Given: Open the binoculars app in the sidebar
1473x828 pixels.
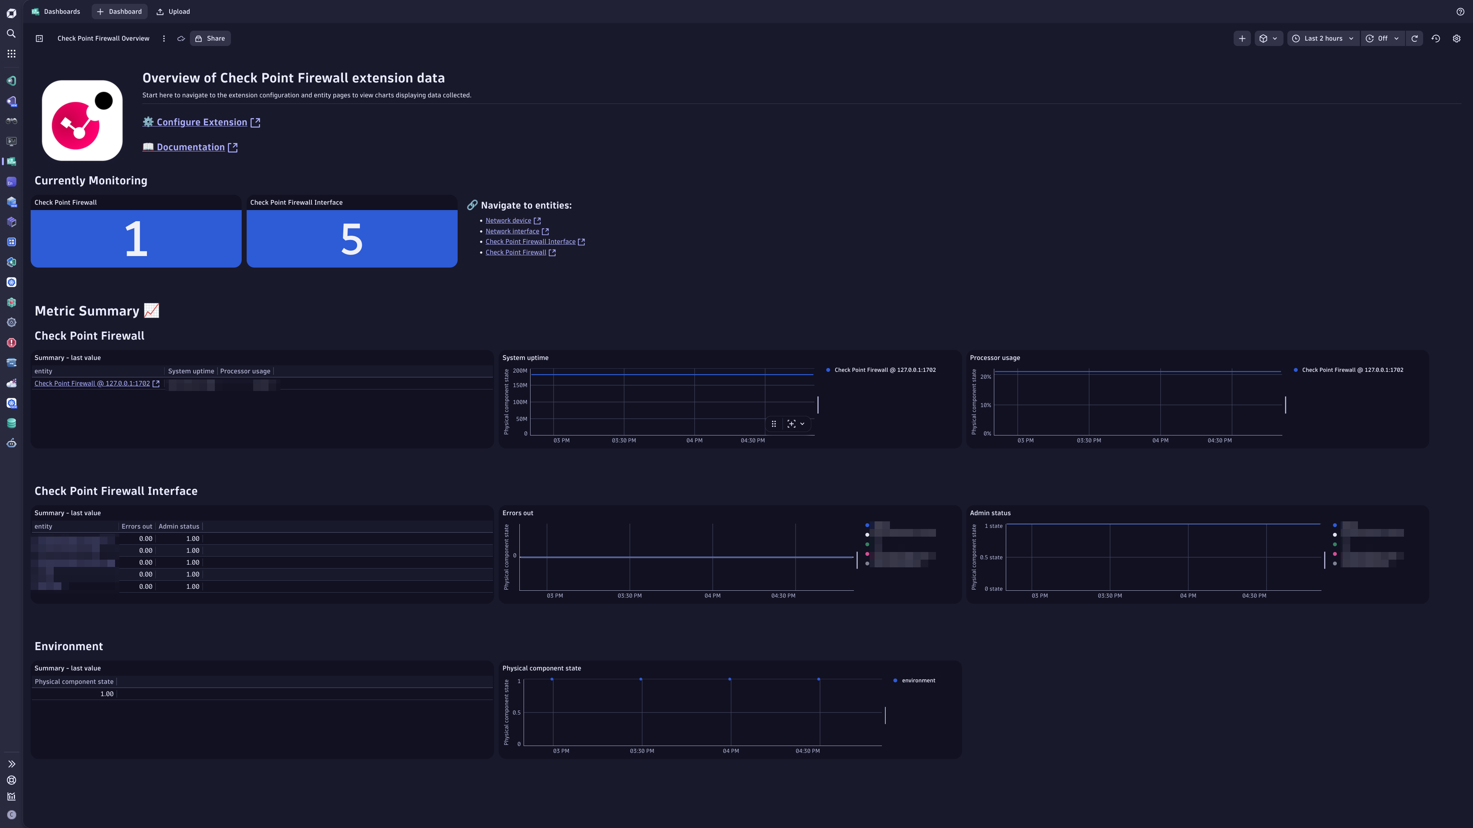Looking at the screenshot, I should [x=12, y=121].
